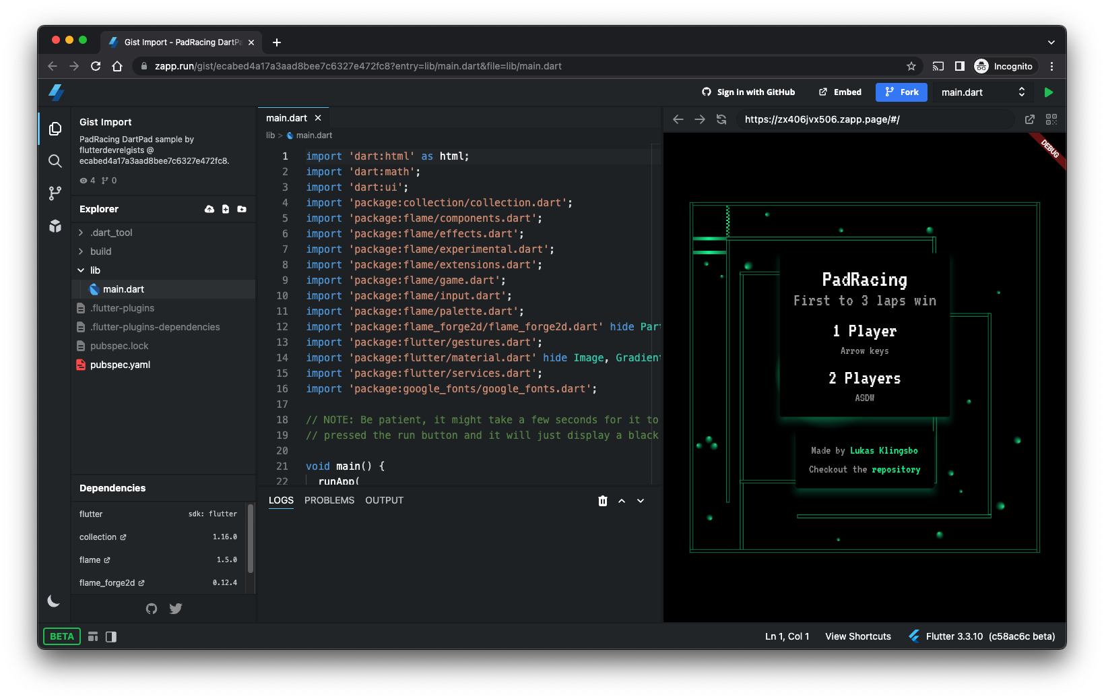Open the pubspec.yaml file
The height and width of the screenshot is (699, 1104).
(164, 365)
